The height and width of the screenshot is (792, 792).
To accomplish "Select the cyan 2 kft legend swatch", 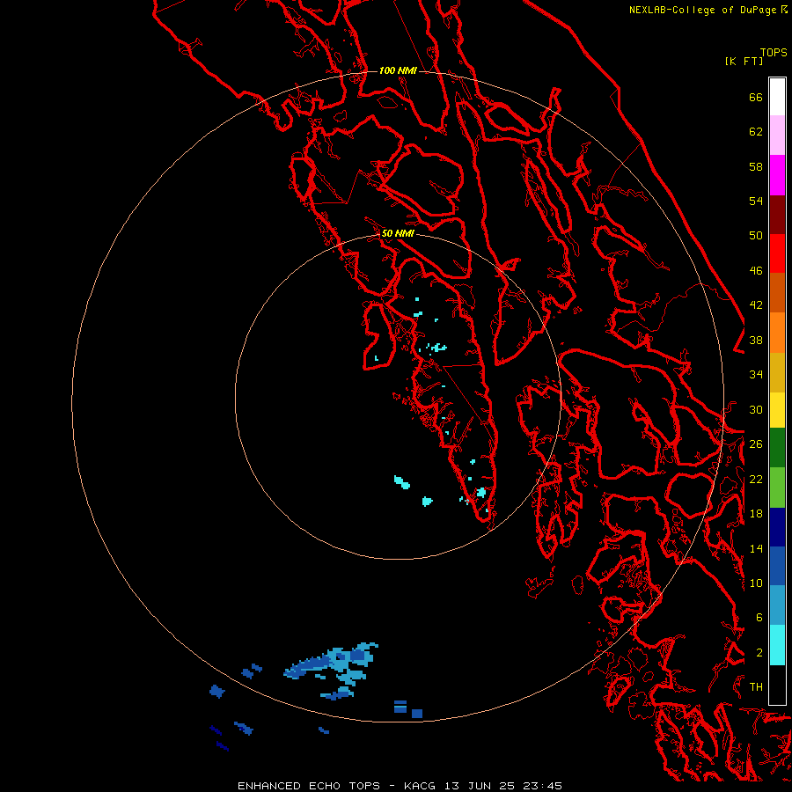I will point(777,645).
